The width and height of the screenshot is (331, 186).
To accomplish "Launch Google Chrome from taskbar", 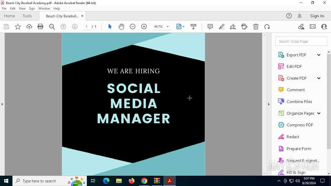I will point(144,181).
